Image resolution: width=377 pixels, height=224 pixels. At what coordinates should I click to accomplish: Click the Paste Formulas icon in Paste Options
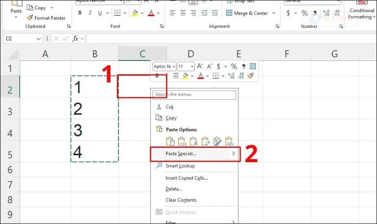[x=194, y=142]
